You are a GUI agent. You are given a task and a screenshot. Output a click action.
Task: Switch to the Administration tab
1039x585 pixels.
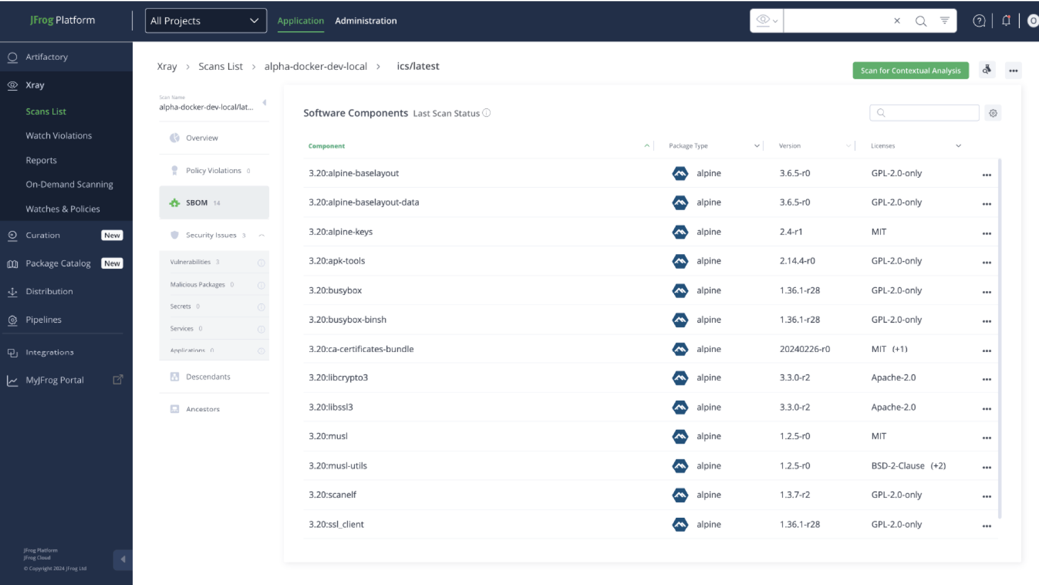point(365,21)
